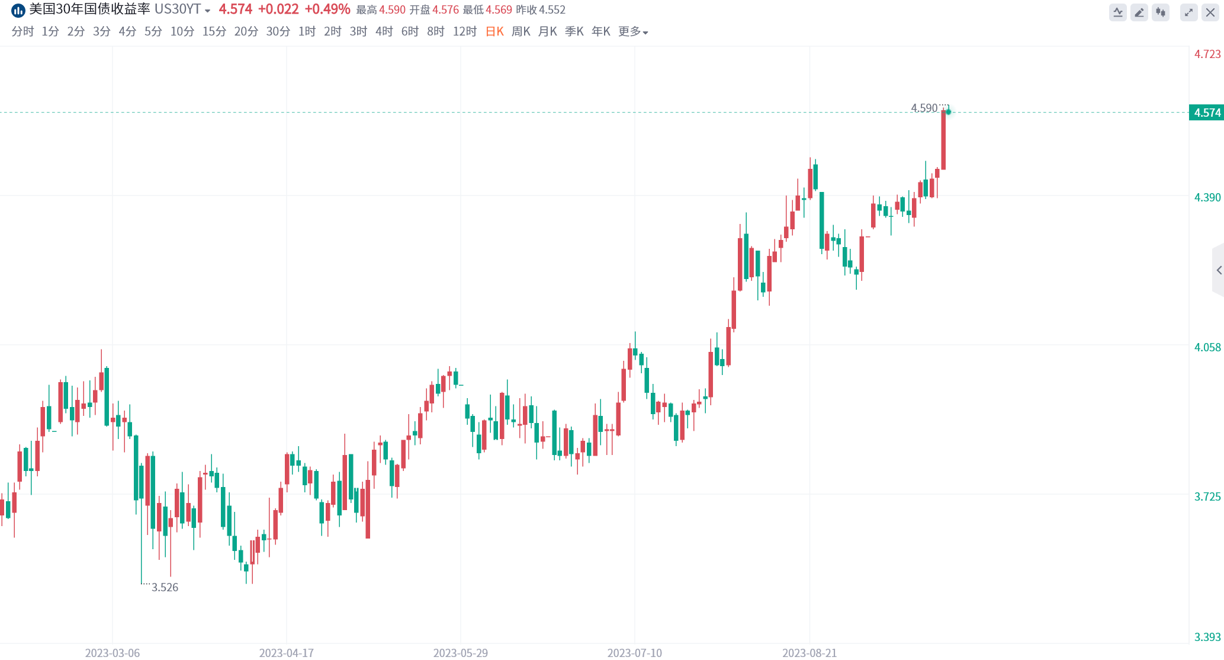This screenshot has width=1224, height=660.
Task: Select the 日K daily tab
Action: (x=494, y=31)
